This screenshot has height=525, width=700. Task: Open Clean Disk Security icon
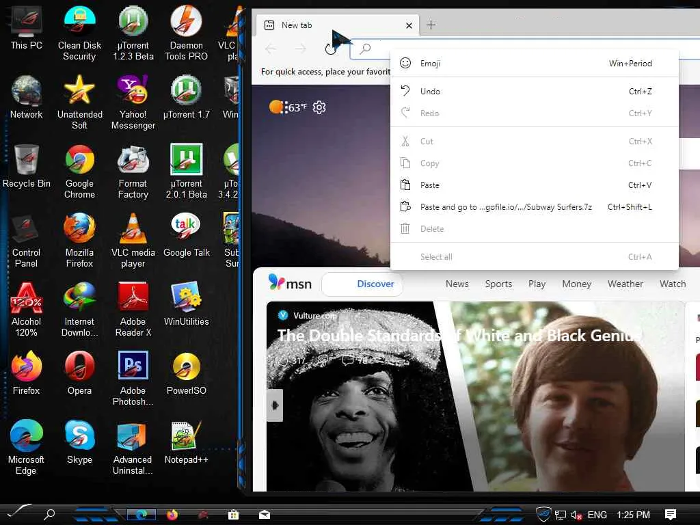point(79,32)
